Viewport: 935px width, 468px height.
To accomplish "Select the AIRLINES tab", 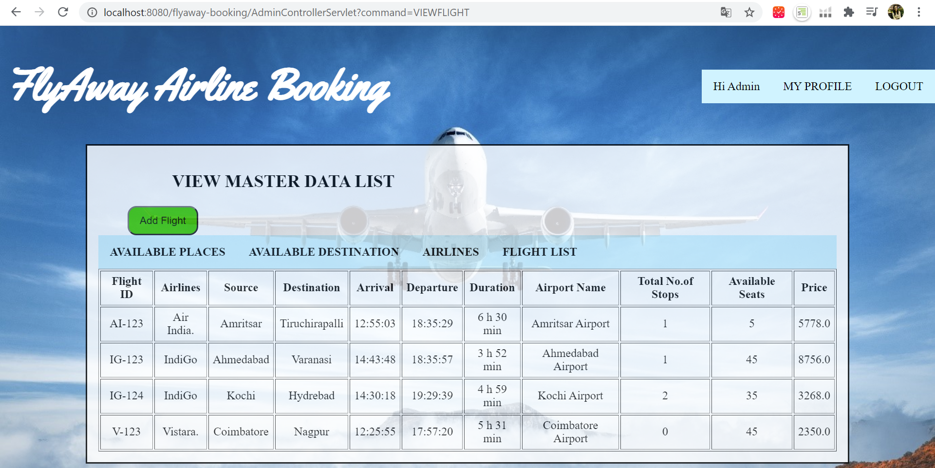I will (450, 252).
